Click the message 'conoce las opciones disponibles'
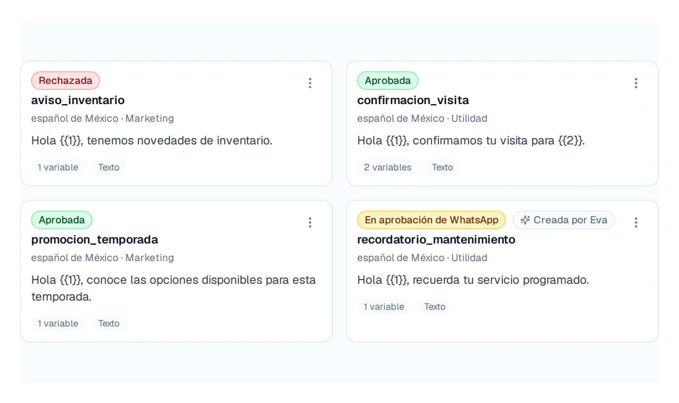 174,280
